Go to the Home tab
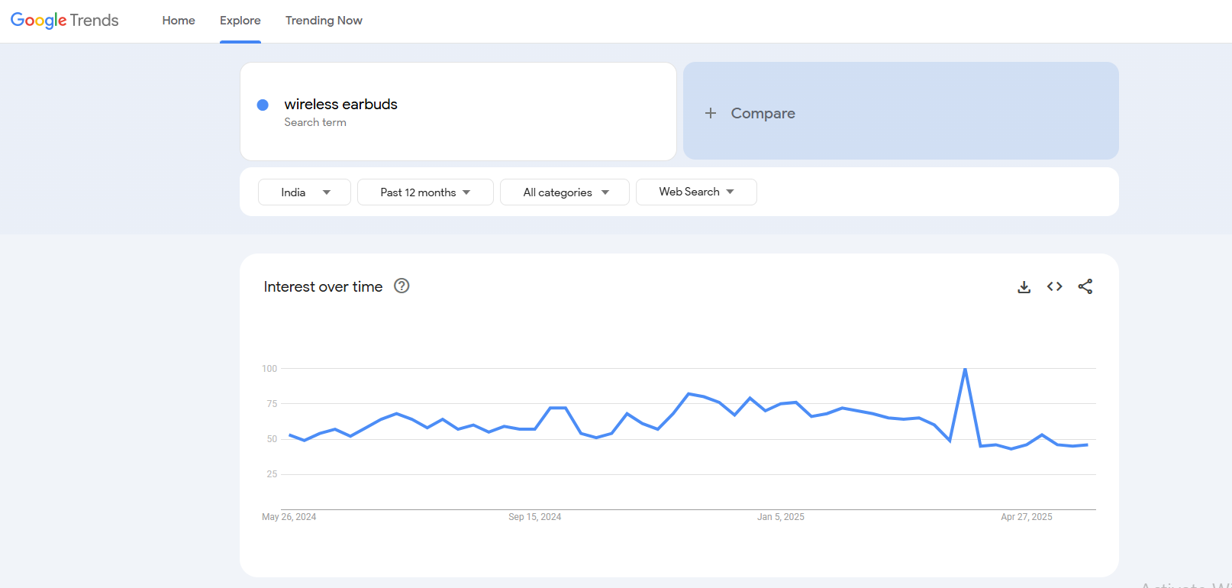Screen dimensions: 1232x588 (x=179, y=21)
